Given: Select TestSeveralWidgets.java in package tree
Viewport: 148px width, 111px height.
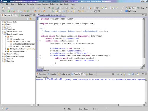Looking at the screenshot, I should [x=25, y=44].
